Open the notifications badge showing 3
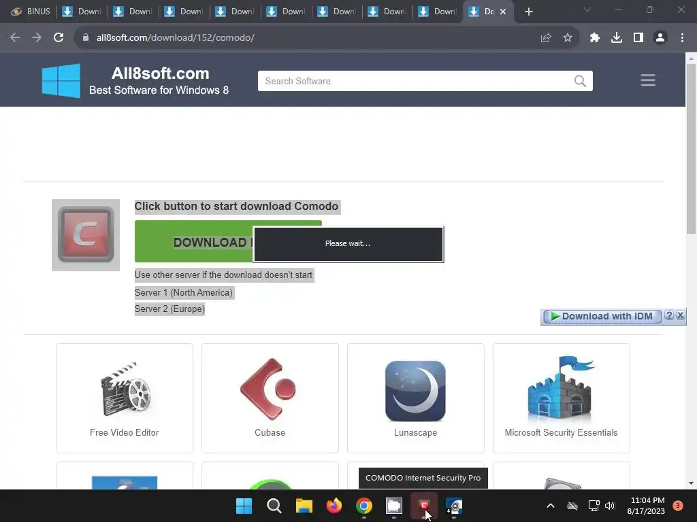 click(x=677, y=506)
